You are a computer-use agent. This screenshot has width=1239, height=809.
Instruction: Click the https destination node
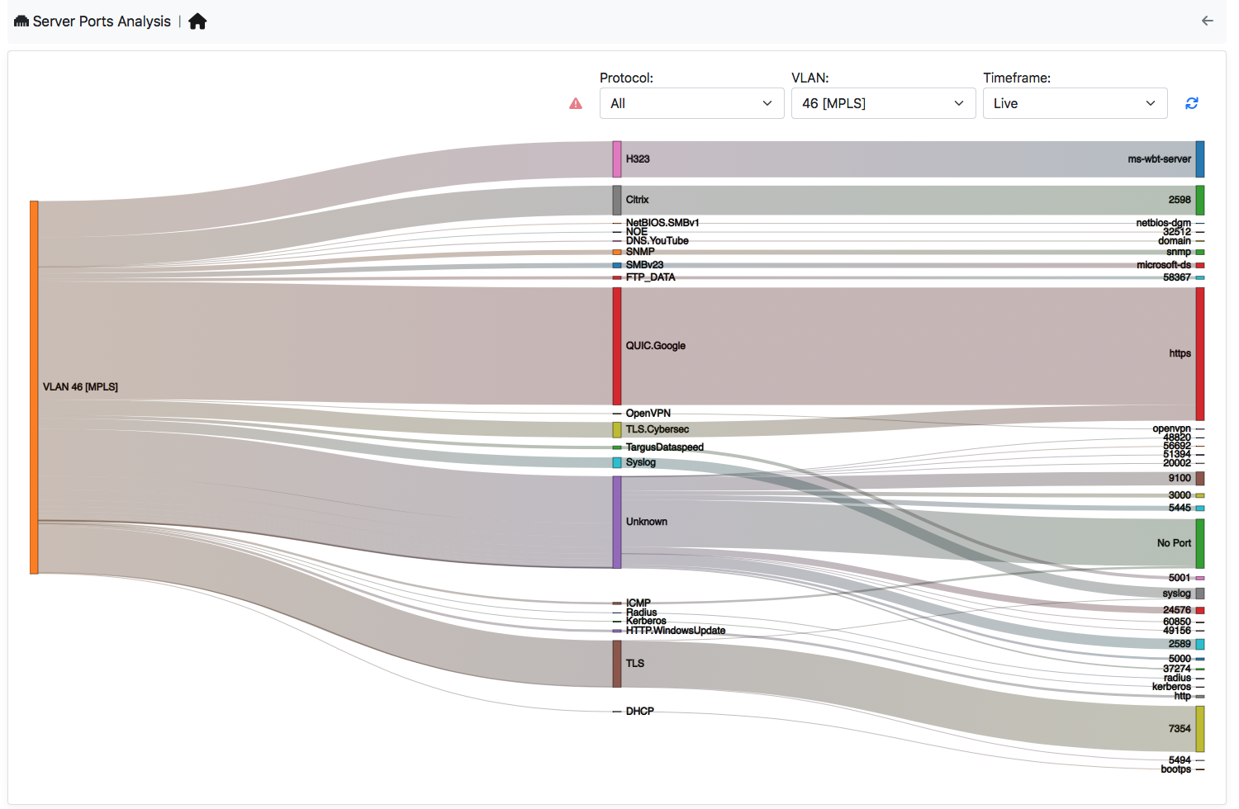[x=1199, y=352]
